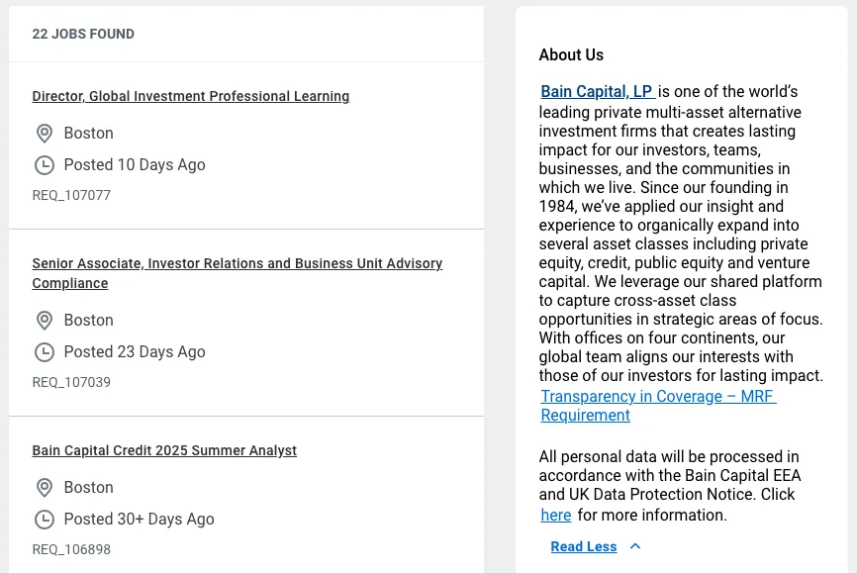
Task: Click location pin icon for Director job
Action: tap(45, 134)
